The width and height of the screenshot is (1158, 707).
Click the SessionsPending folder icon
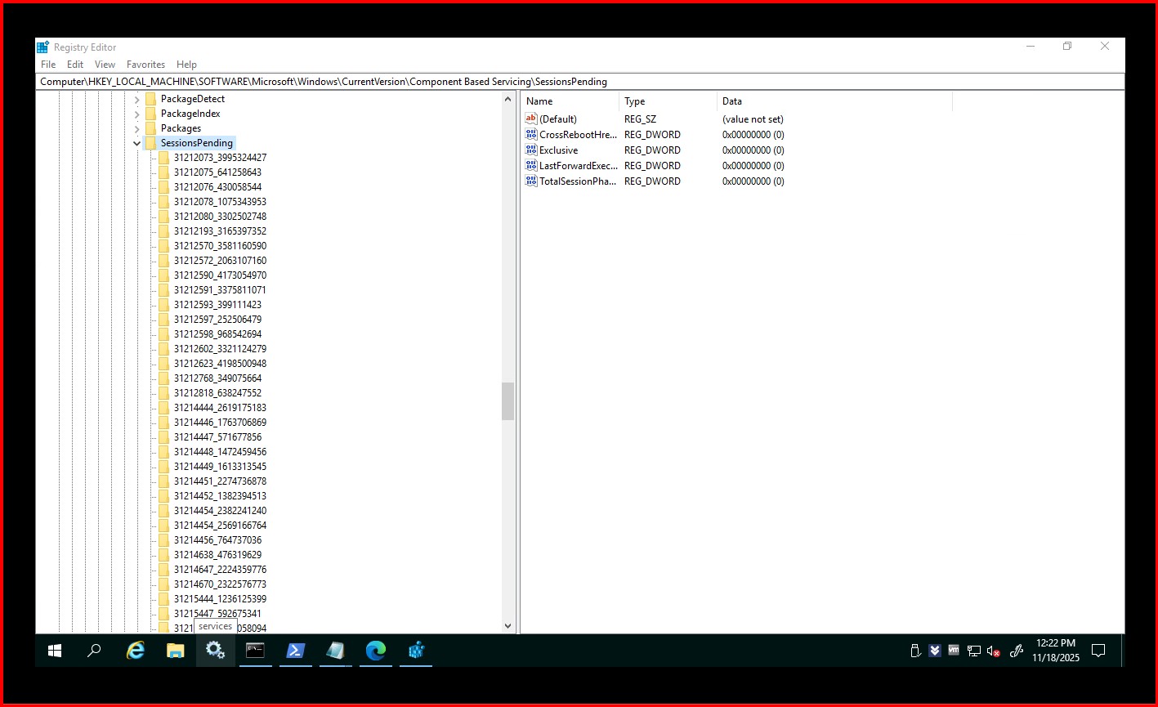[150, 143]
